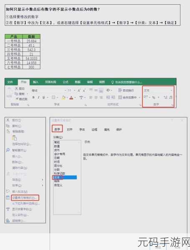Viewport: 190px width, 250px height.
Task: Click the align right icon in ribbon
Action: tap(101, 97)
